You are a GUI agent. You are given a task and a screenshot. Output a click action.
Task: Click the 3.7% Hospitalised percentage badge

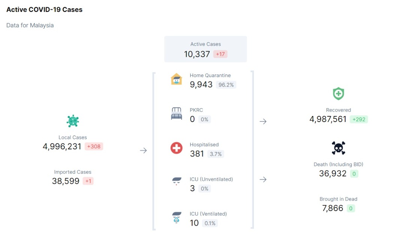click(x=216, y=154)
